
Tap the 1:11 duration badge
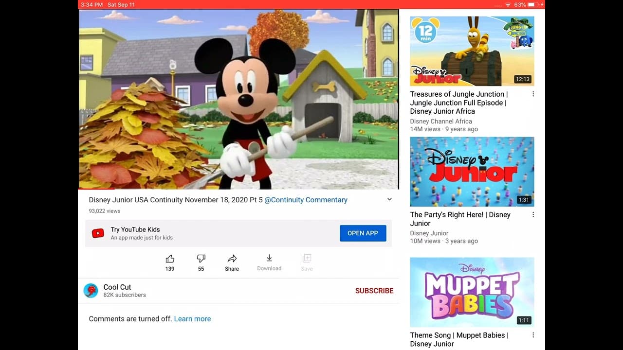524,320
